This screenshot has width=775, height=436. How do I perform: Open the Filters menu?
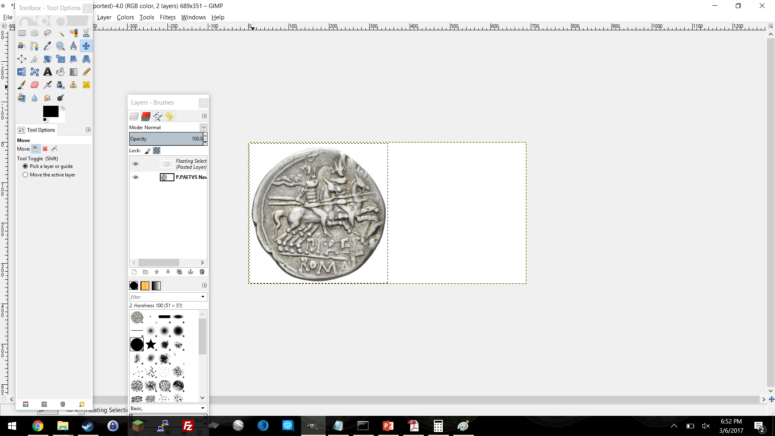[x=167, y=17]
